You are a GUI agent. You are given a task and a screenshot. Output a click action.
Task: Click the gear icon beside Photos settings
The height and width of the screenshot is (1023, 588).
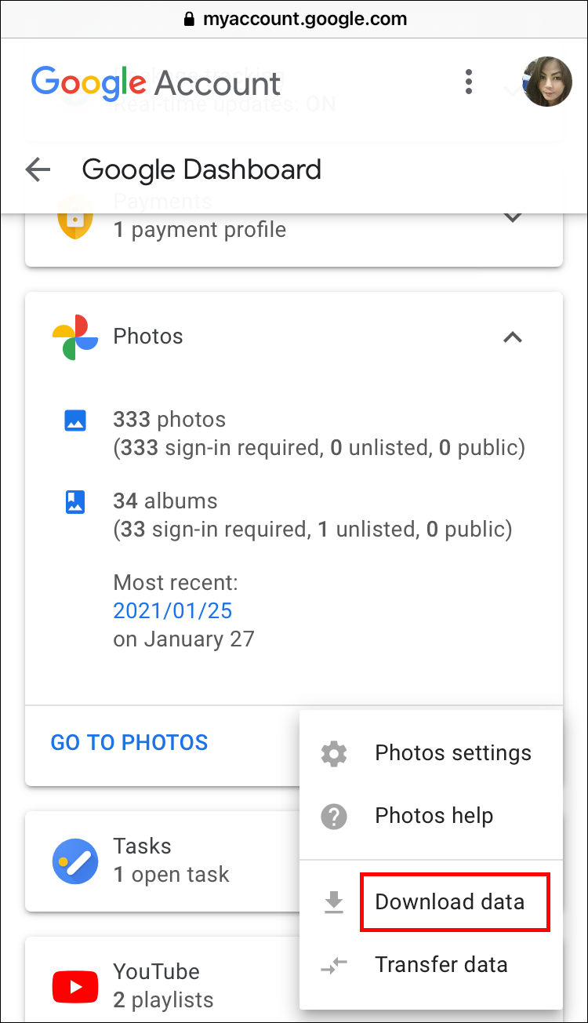tap(335, 754)
